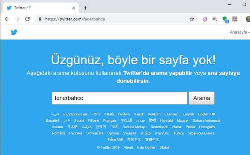Click the fenerbahce search field

[120, 98]
